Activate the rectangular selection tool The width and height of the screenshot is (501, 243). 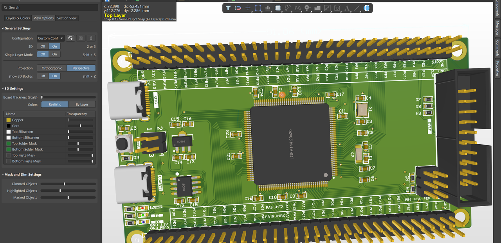tap(258, 8)
